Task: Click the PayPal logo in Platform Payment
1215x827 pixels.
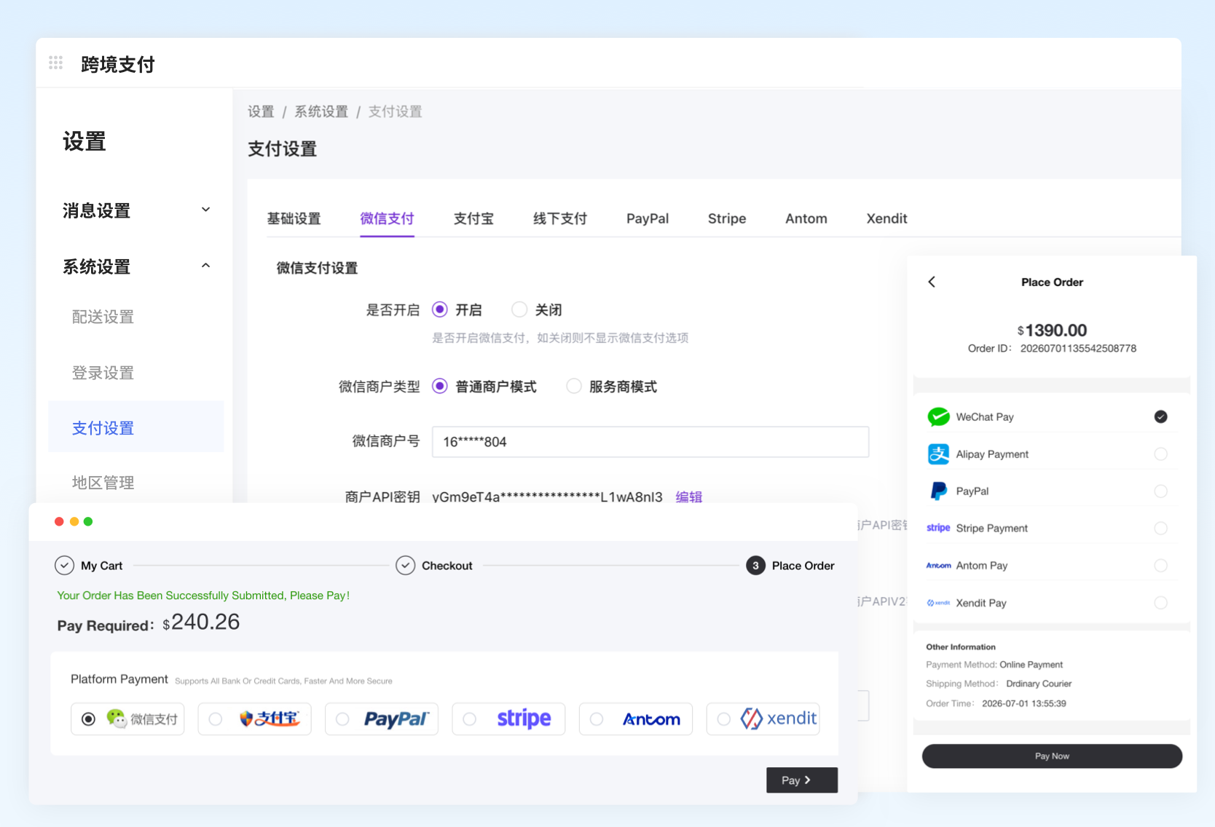Action: point(397,719)
